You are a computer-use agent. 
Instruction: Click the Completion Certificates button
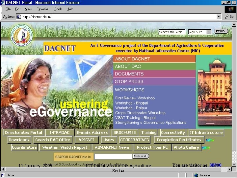point(179,140)
